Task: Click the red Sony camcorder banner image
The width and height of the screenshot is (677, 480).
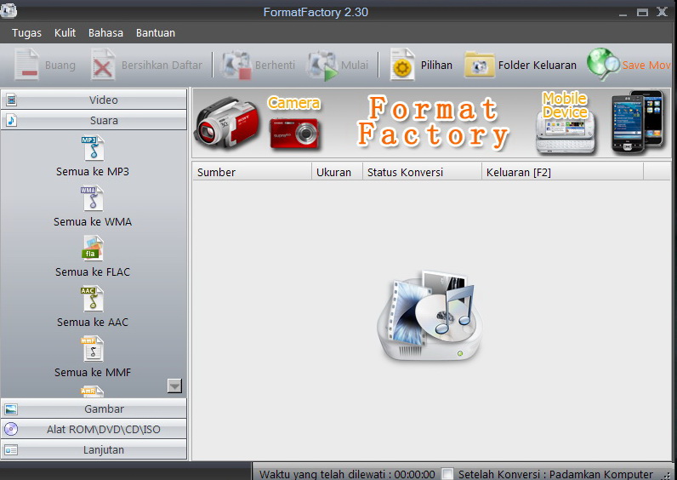Action: [x=227, y=123]
